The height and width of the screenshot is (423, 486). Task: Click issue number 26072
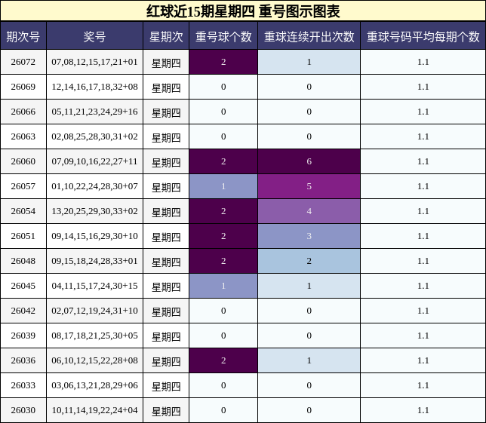23,62
